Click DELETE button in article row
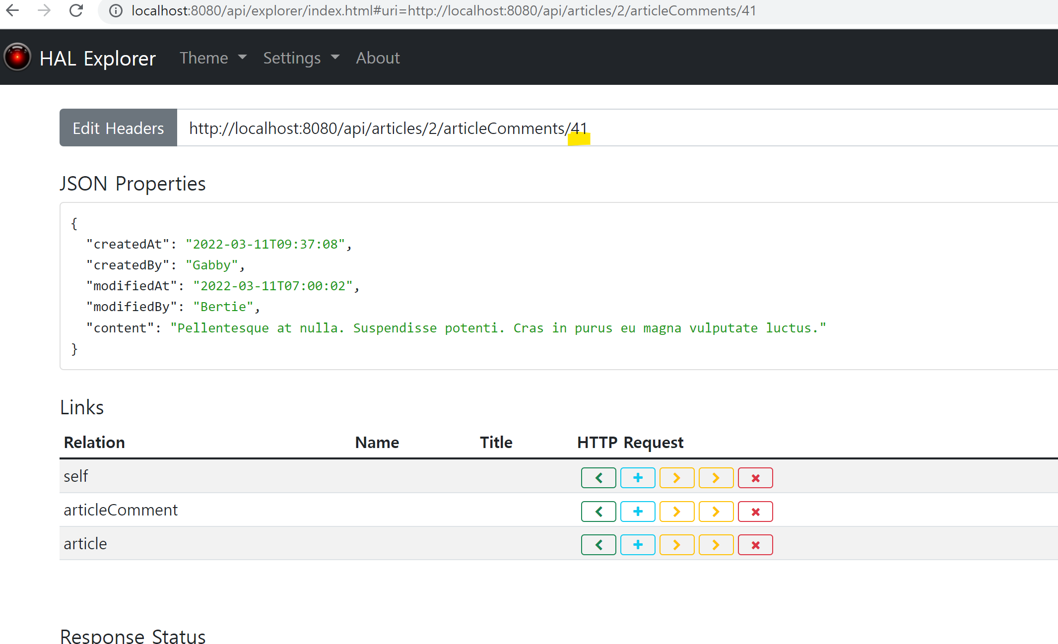The height and width of the screenshot is (644, 1058). pos(755,545)
